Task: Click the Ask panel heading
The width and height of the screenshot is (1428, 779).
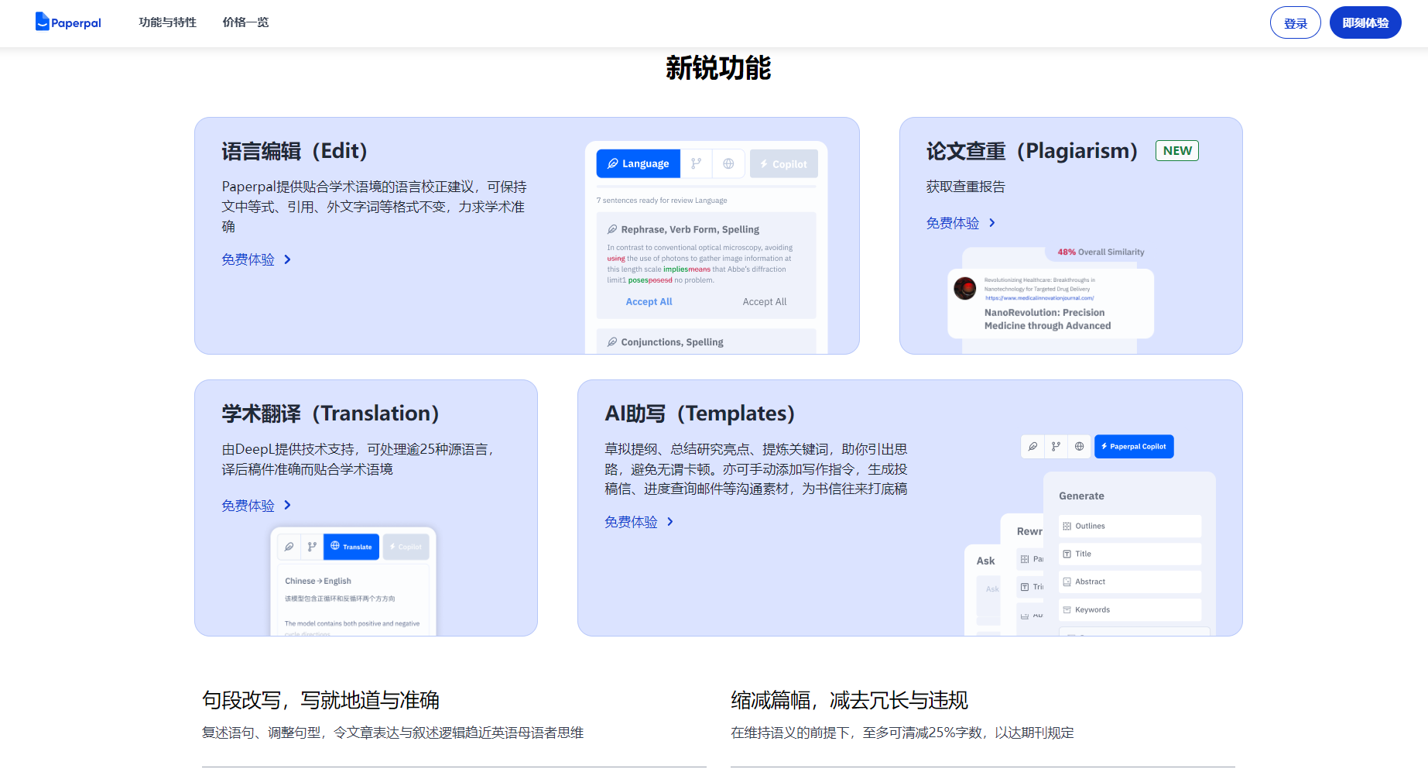Action: (x=985, y=561)
